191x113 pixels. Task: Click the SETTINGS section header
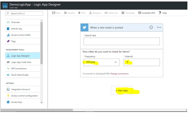(x=10, y=83)
